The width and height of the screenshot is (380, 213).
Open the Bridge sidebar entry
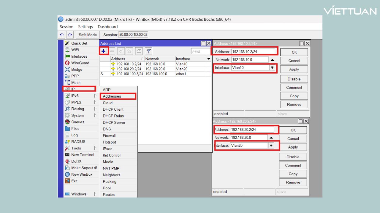[77, 70]
